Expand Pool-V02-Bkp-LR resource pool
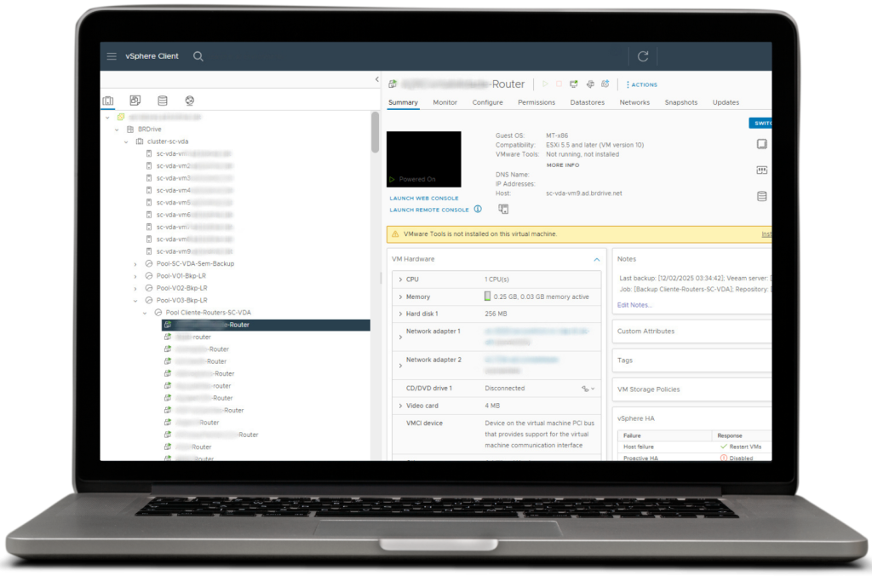 [x=135, y=289]
